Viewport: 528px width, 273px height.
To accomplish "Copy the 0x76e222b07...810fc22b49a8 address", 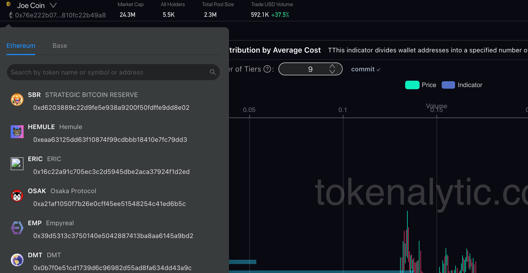I will pyautogui.click(x=60, y=15).
